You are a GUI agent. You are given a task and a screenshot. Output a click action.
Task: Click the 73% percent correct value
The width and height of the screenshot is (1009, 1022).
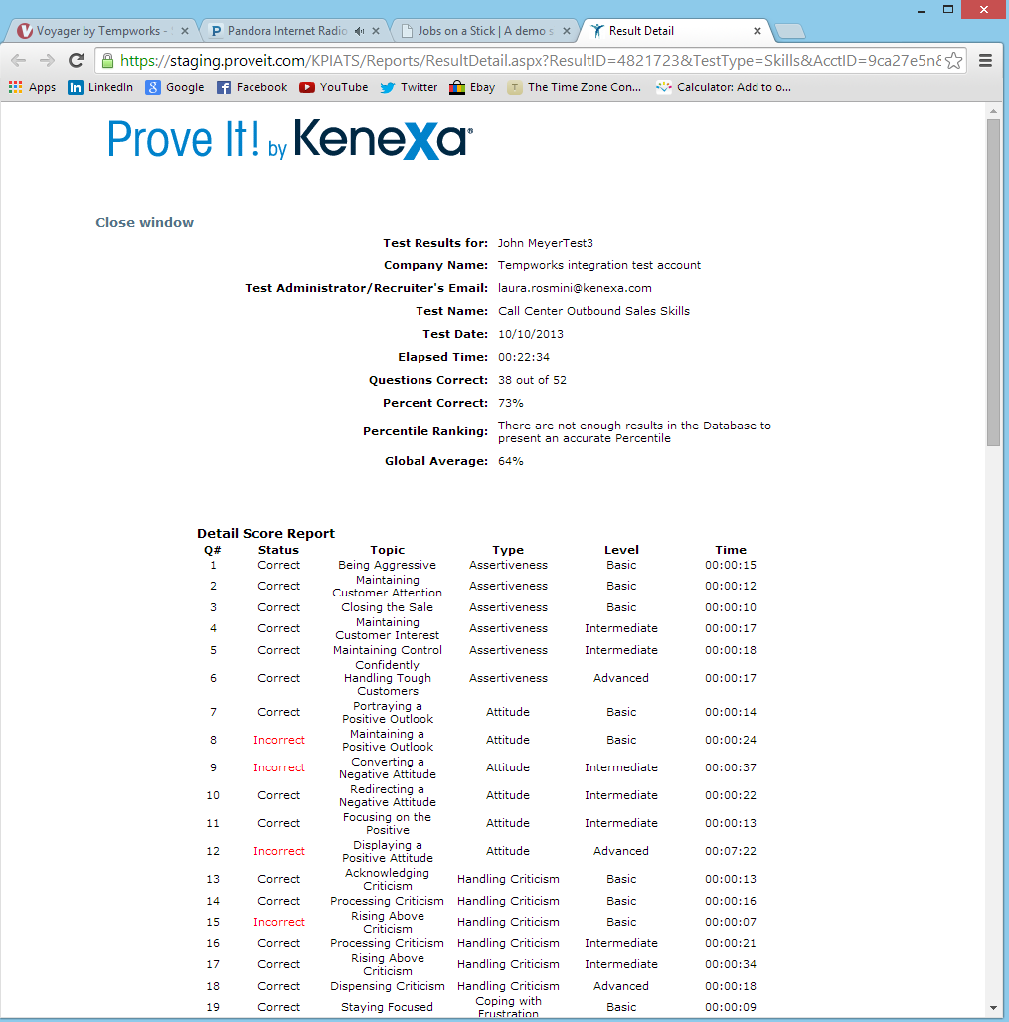[x=511, y=403]
